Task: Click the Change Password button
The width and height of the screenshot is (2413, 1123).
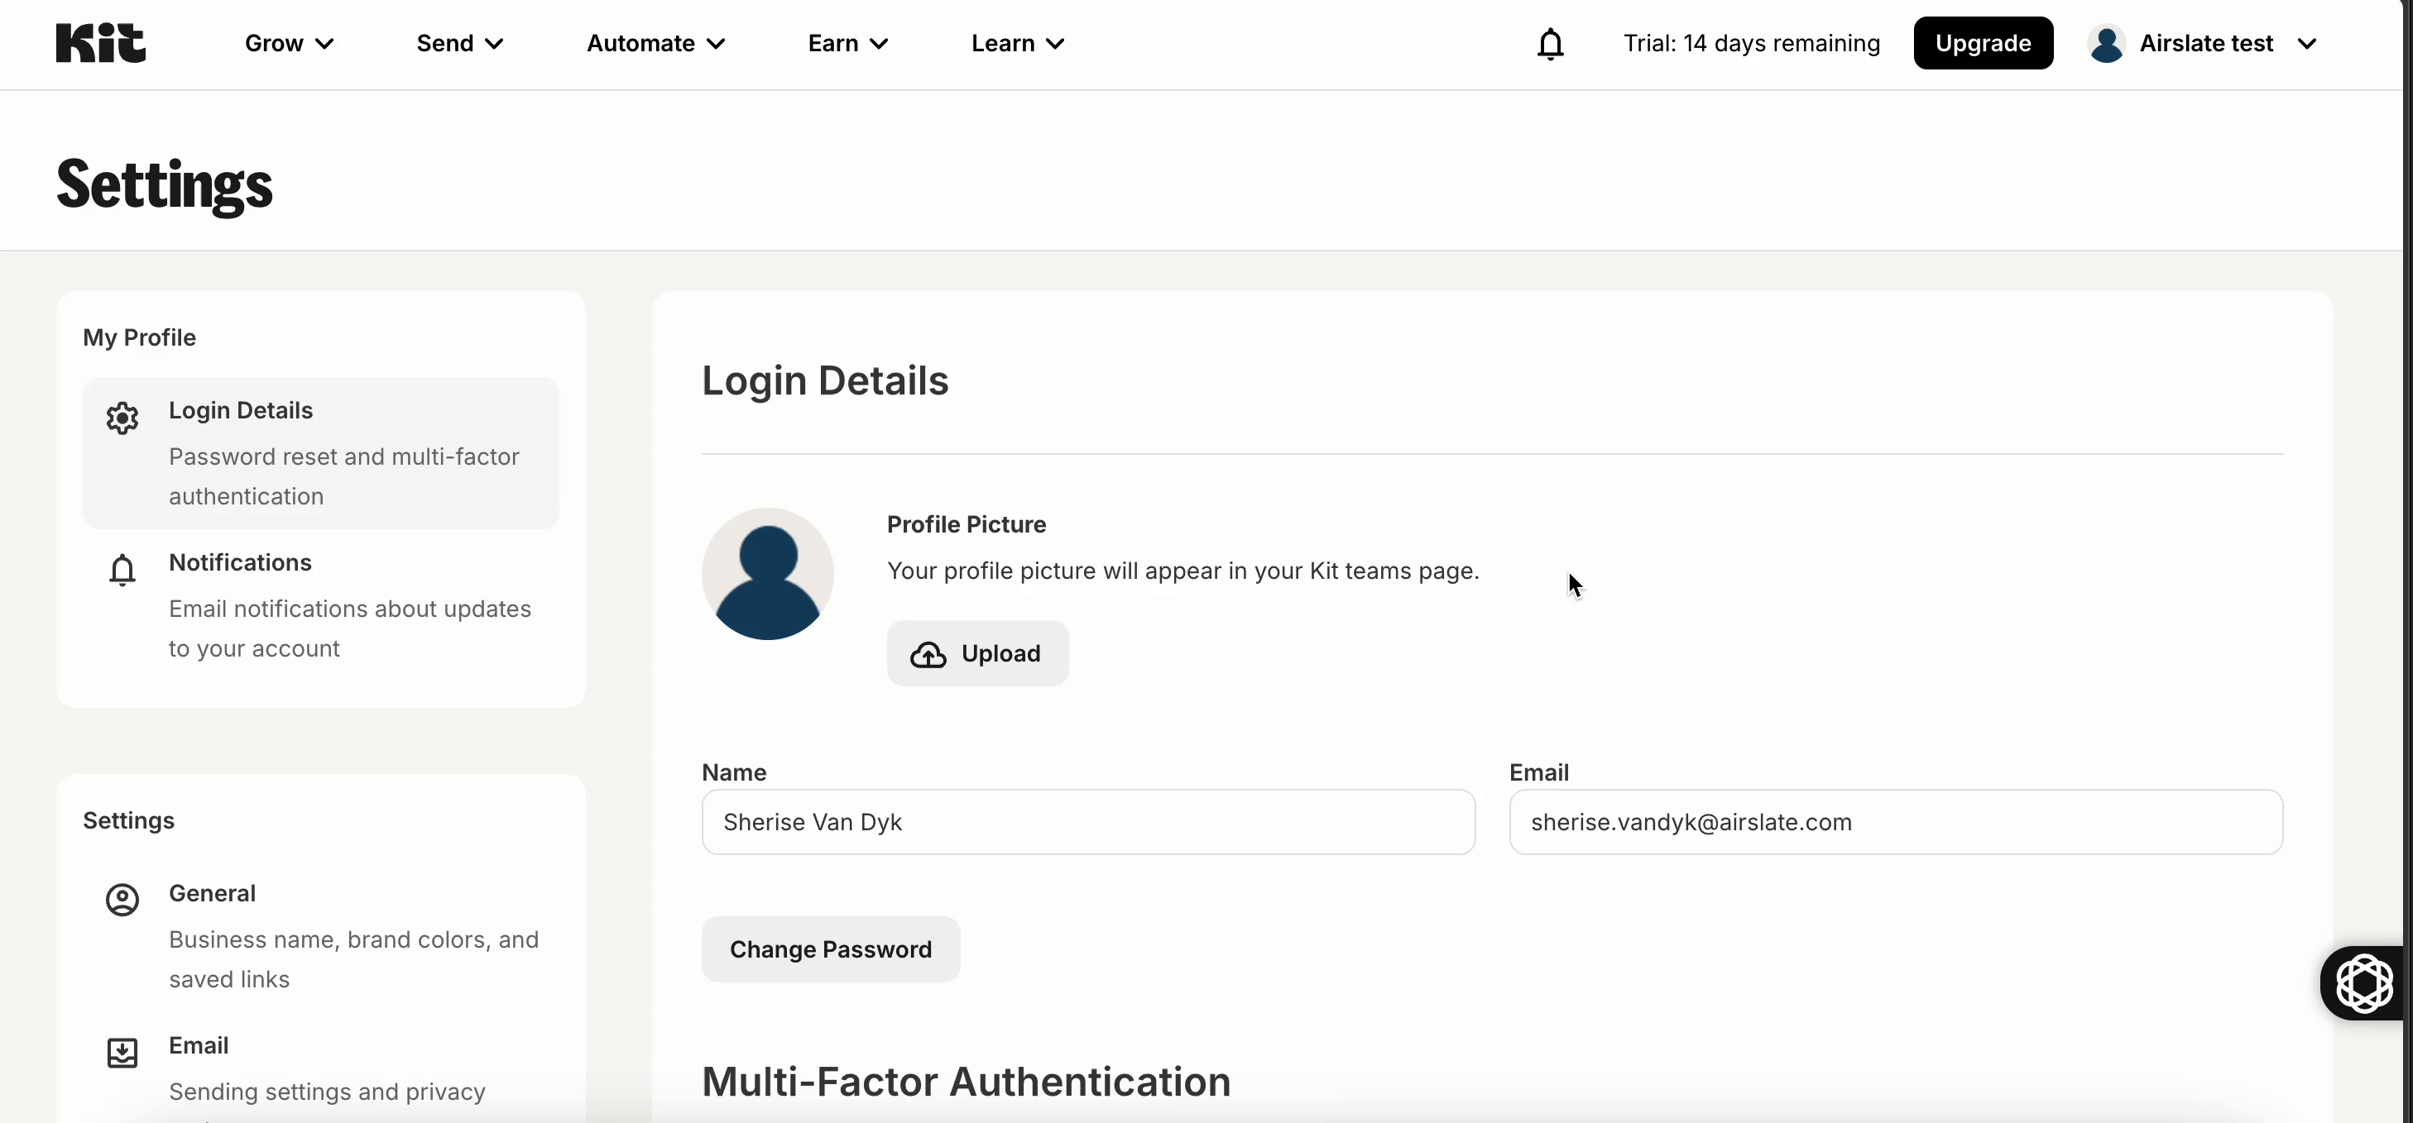Action: 830,949
